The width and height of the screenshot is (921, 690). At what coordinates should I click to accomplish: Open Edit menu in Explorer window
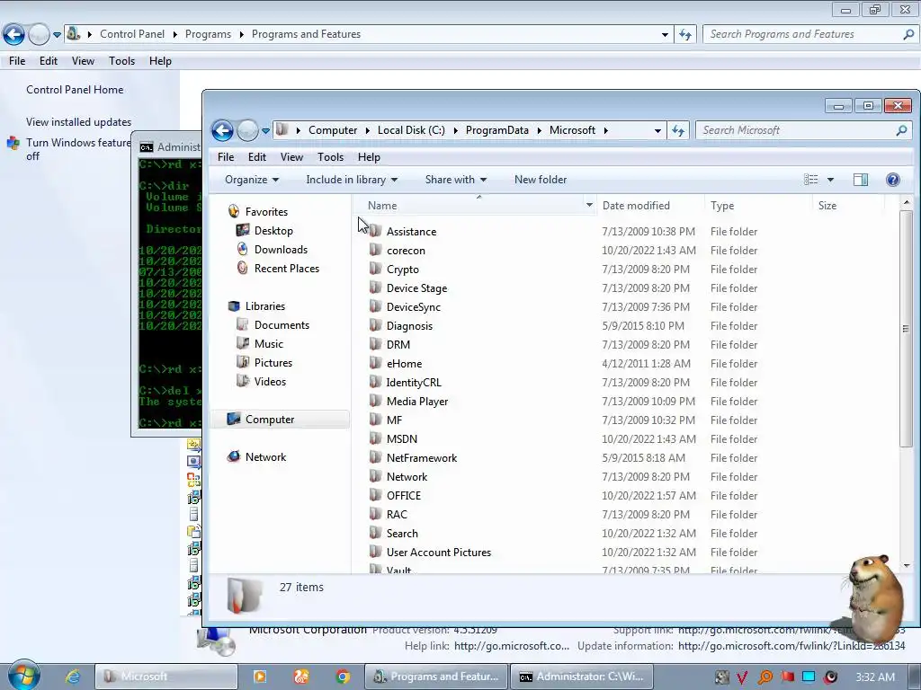(257, 157)
